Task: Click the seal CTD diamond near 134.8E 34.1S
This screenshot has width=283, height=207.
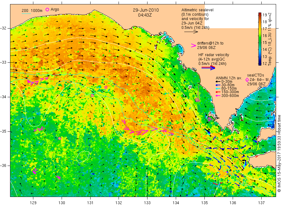Action: [197, 100]
